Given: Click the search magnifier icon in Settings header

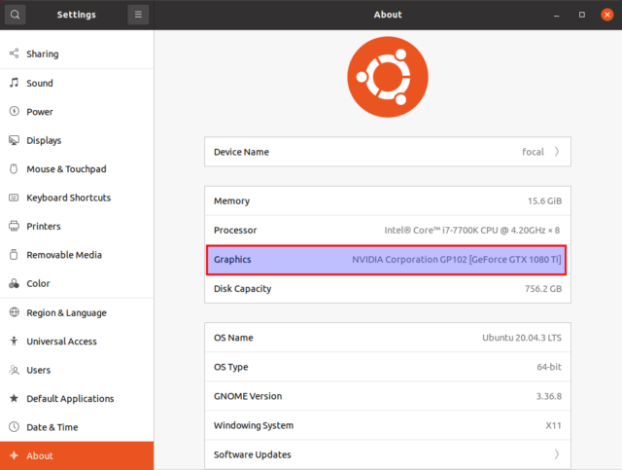Looking at the screenshot, I should 15,15.
